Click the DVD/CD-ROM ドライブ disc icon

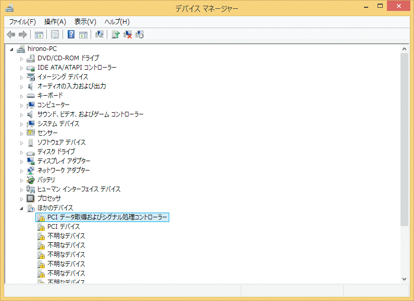coord(31,58)
